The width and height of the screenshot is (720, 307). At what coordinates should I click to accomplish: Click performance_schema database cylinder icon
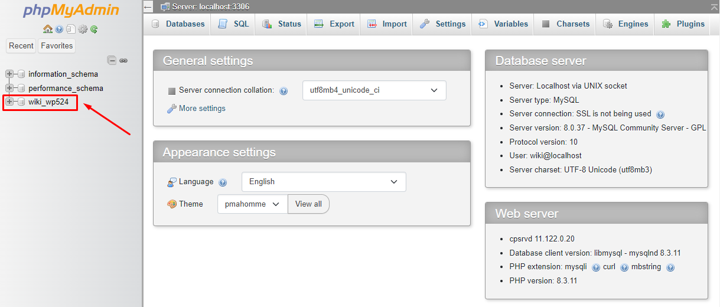[21, 89]
